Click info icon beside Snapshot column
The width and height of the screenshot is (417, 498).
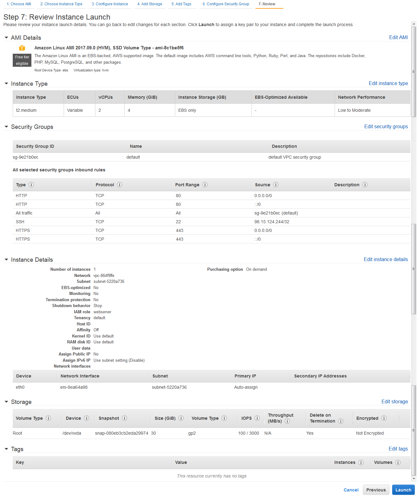tap(124, 418)
